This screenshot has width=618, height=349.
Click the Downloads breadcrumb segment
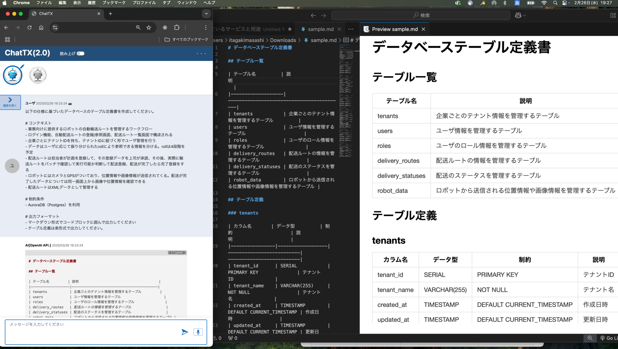pyautogui.click(x=283, y=40)
